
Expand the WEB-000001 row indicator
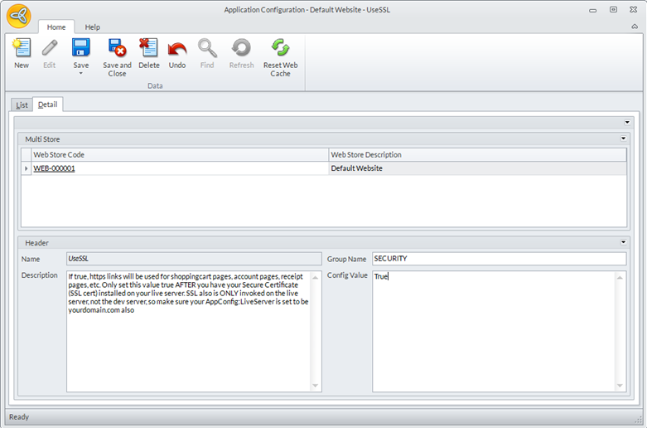[x=27, y=168]
